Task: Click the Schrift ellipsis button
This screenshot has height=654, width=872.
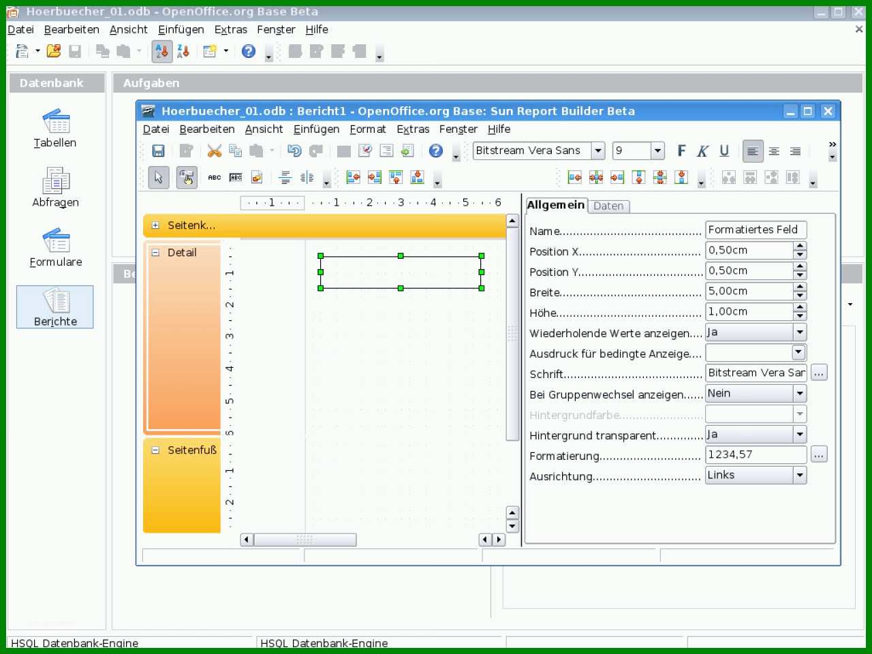Action: coord(819,373)
